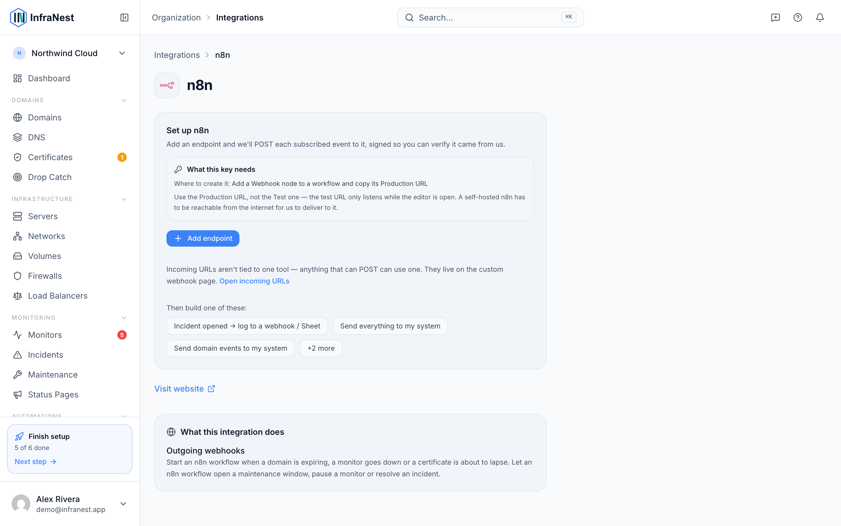Click Organization in the top breadcrumb
This screenshot has width=841, height=526.
(176, 18)
